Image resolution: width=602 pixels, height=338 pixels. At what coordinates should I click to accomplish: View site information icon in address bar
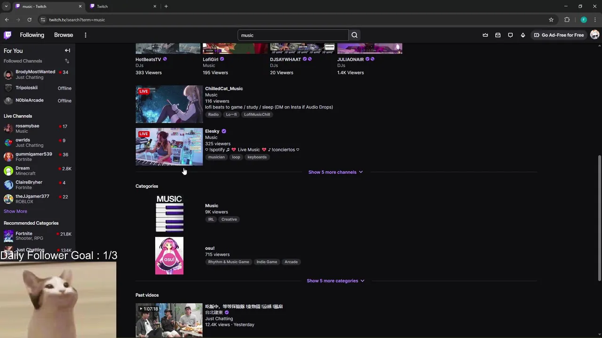point(43,20)
